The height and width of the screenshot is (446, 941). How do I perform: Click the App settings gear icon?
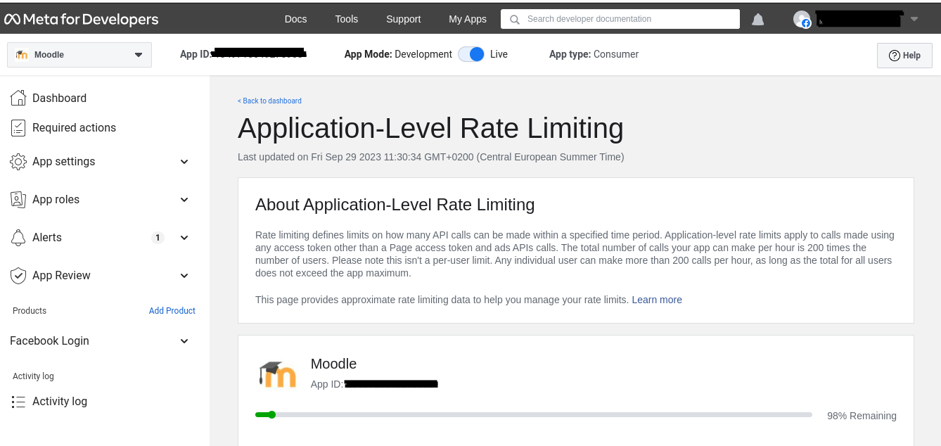[18, 161]
